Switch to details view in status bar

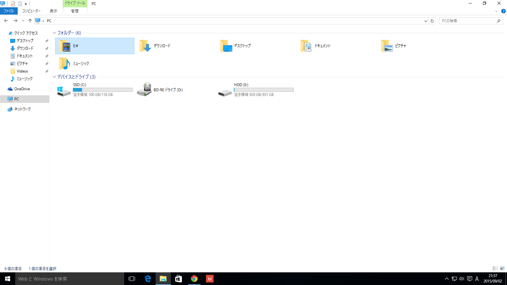495,269
